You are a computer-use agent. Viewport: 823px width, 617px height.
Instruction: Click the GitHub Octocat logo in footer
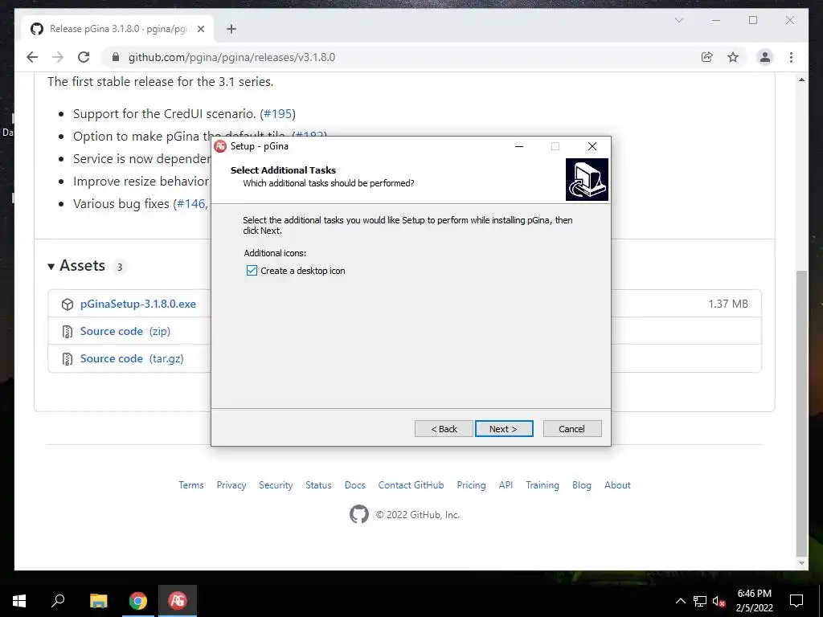coord(359,514)
